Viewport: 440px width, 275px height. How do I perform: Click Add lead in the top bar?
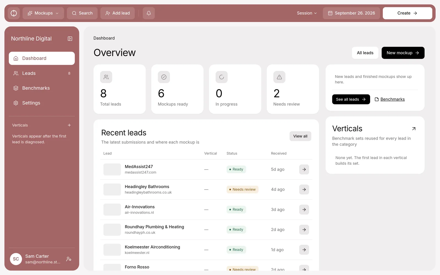pos(117,13)
